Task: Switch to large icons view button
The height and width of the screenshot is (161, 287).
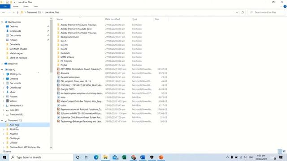Action: tap(284, 151)
